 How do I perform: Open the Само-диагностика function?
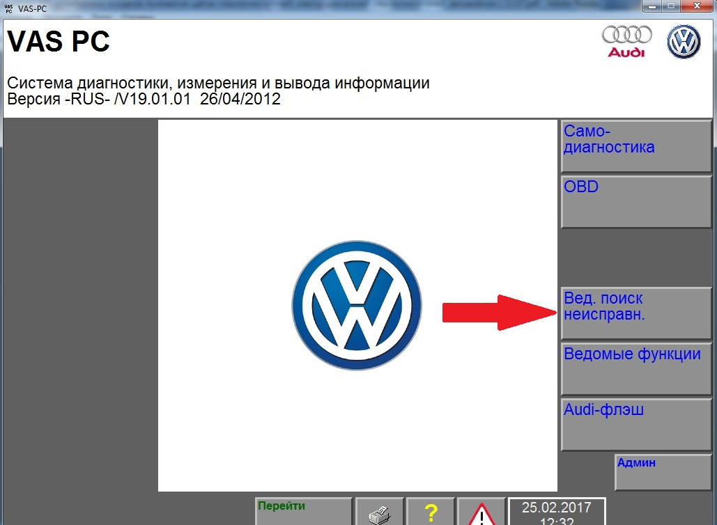[x=636, y=146]
